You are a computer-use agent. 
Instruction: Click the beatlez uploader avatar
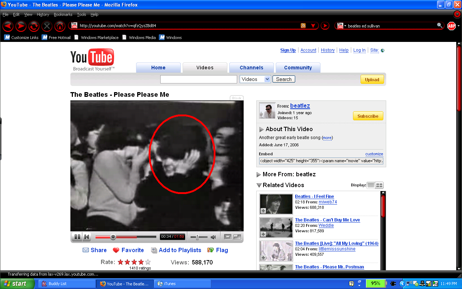tap(267, 111)
